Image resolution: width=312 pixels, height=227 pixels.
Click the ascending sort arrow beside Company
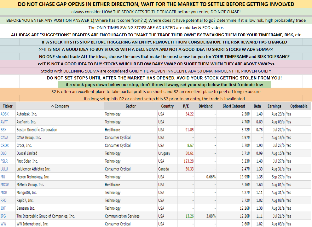coord(52,106)
